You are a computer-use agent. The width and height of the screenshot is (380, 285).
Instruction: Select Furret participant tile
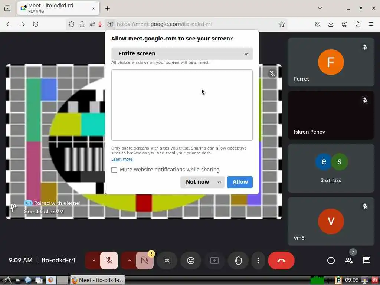(x=331, y=62)
